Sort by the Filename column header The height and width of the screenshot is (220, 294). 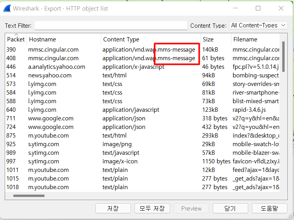pos(255,39)
